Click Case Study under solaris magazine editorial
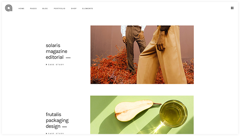This screenshot has height=136, width=240. click(56, 65)
